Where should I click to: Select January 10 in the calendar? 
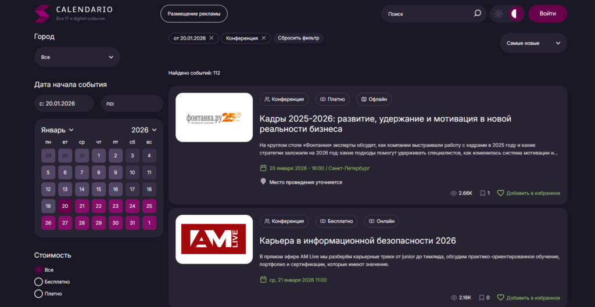132,172
